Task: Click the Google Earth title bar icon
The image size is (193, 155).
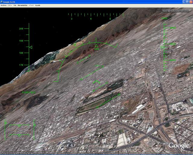Action: coord(2,2)
